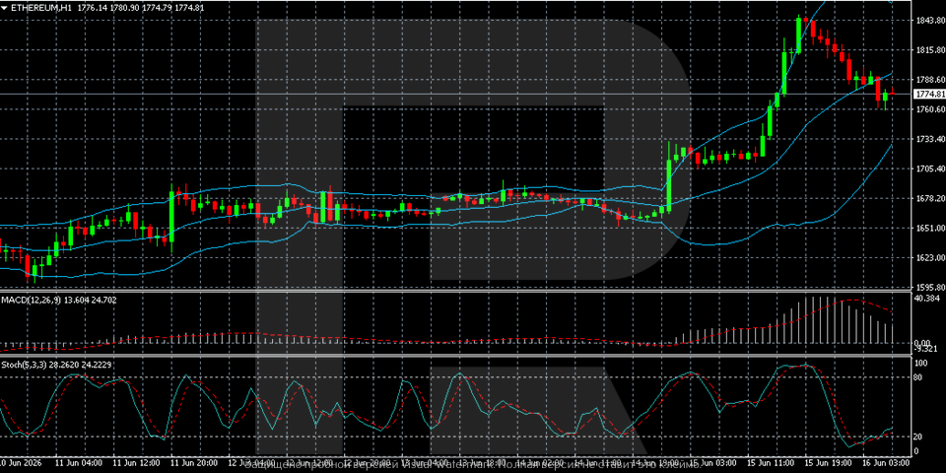This screenshot has width=946, height=473.
Task: Click the 1760.60 price axis label
Action: click(x=929, y=109)
